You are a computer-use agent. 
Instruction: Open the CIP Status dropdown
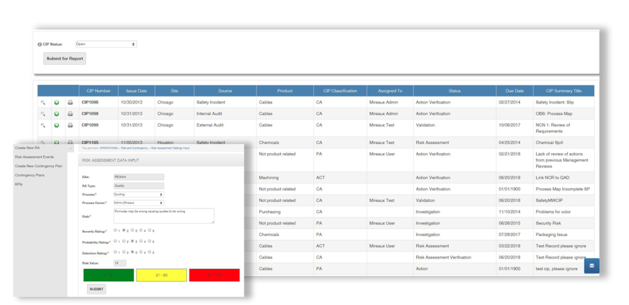(x=106, y=44)
